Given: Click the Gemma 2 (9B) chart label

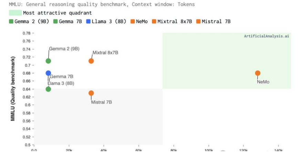Looking at the screenshot, I should (64, 49).
